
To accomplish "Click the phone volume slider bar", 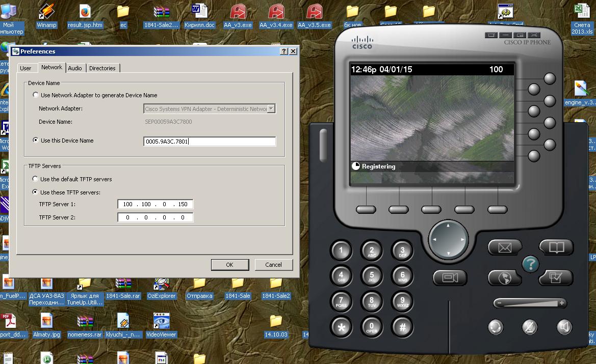I will (530, 303).
